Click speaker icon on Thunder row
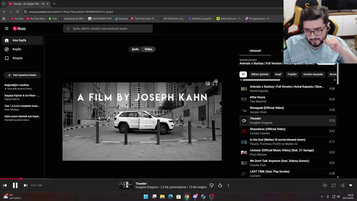The width and height of the screenshot is (357, 201). 244,121
